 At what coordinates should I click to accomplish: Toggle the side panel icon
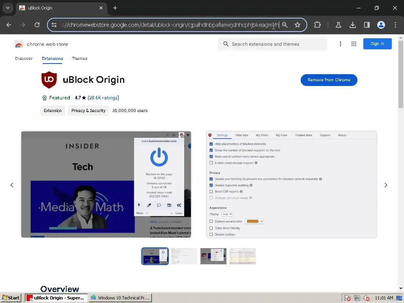[x=367, y=25]
